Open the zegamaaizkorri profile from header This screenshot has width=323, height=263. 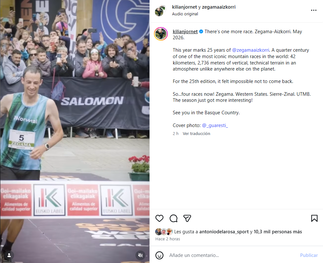(x=219, y=7)
